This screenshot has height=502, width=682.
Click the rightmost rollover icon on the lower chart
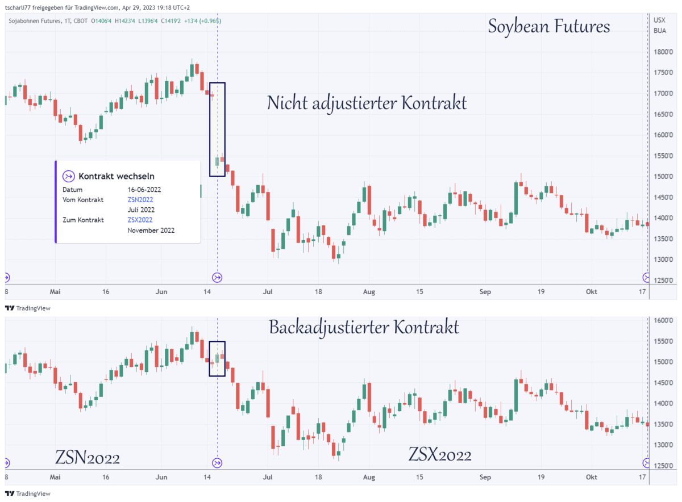(x=647, y=462)
